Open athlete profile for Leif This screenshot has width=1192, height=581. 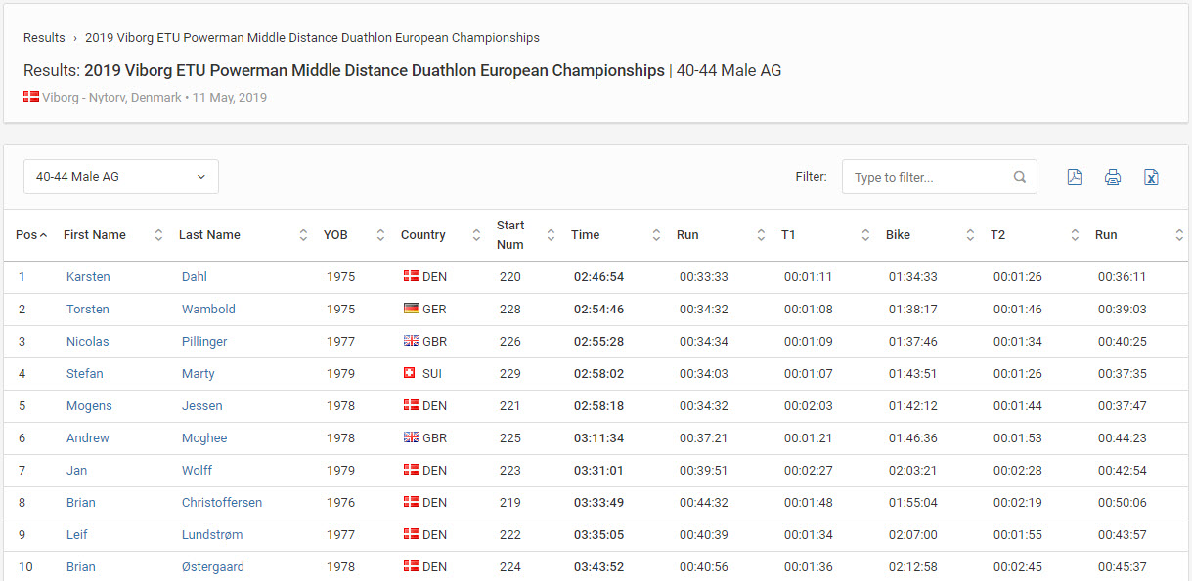(77, 534)
